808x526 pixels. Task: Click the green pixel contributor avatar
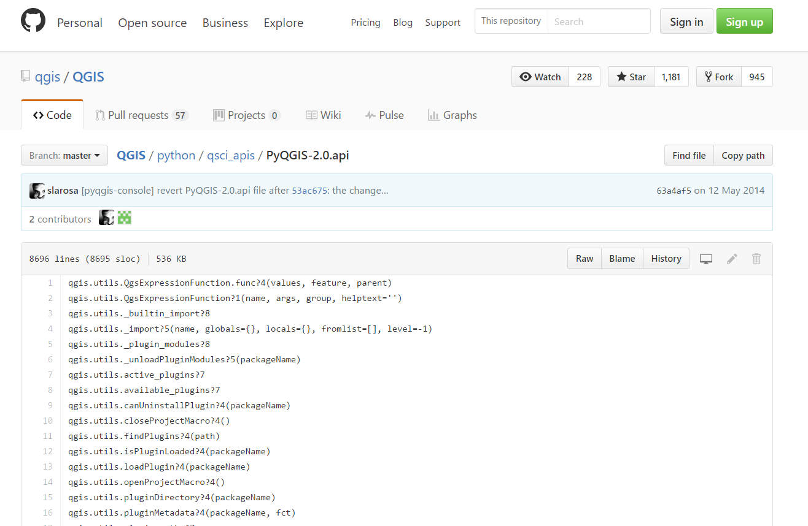click(125, 218)
